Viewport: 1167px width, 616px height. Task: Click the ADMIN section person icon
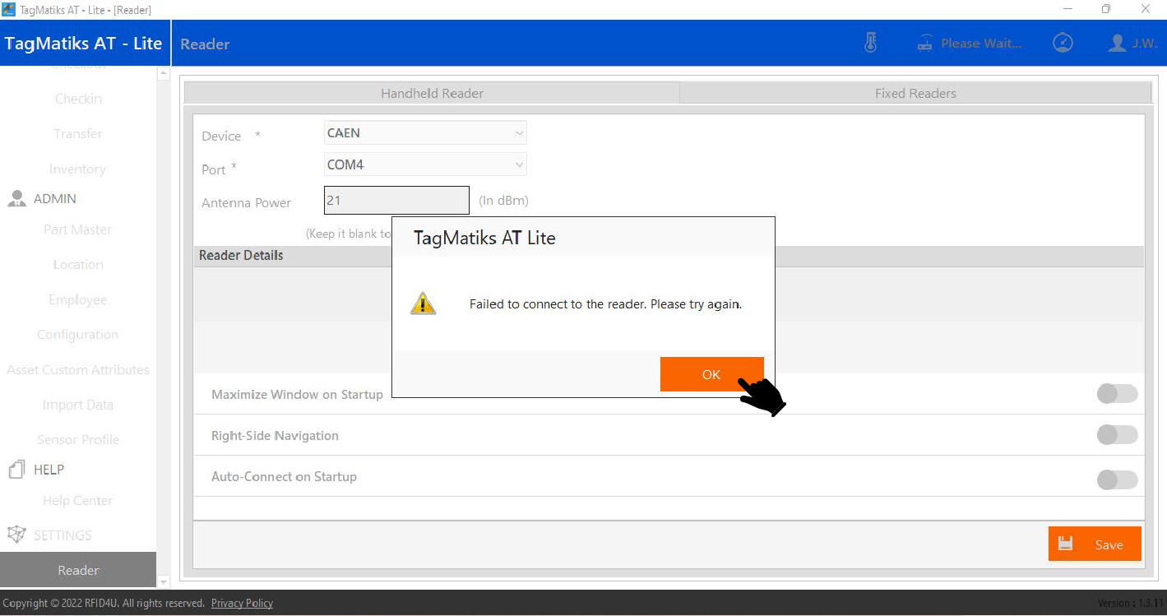pyautogui.click(x=16, y=198)
